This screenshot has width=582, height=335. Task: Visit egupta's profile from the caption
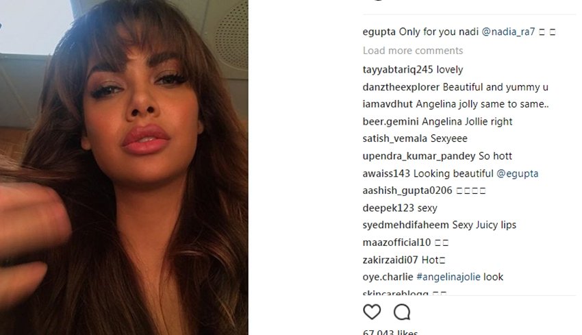tap(379, 32)
